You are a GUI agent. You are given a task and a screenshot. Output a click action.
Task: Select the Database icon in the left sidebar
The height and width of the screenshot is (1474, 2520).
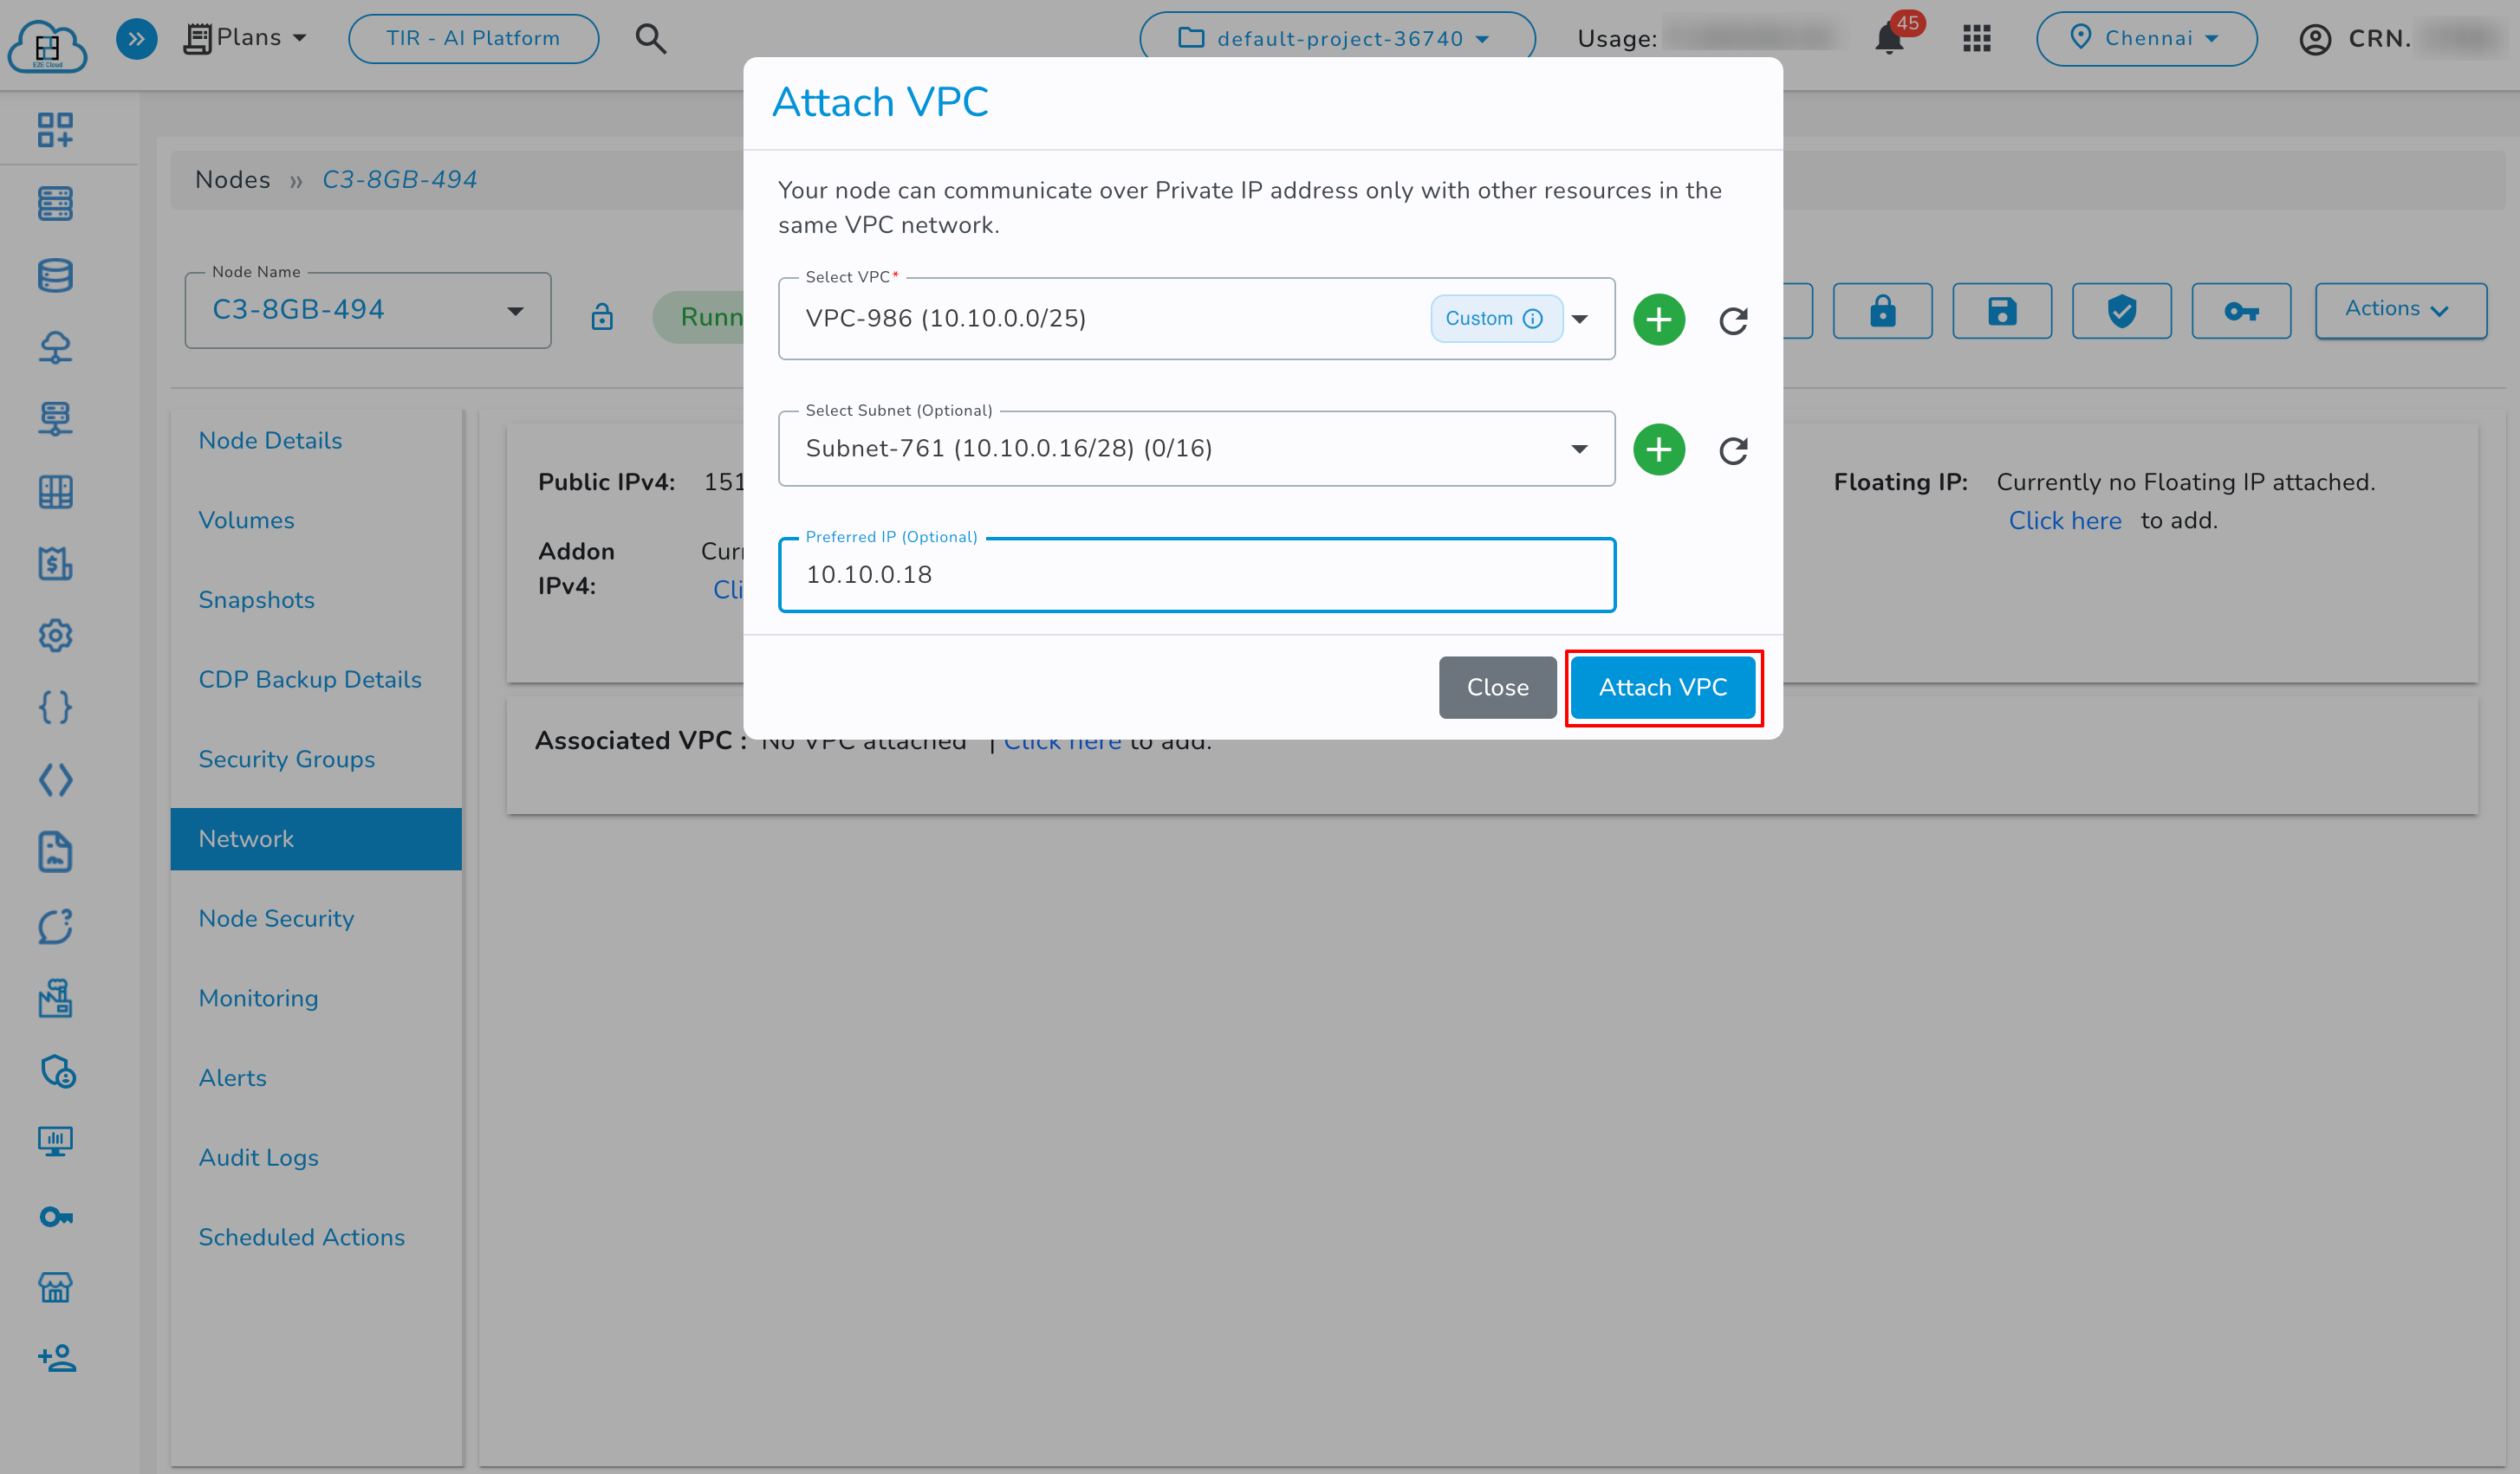point(55,275)
